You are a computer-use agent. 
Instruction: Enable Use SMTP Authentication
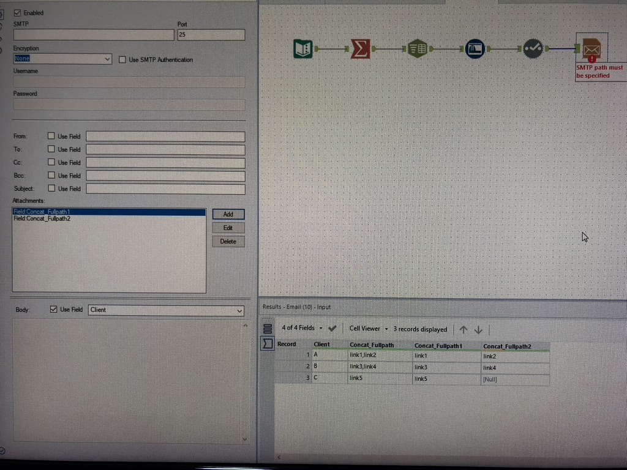click(121, 59)
